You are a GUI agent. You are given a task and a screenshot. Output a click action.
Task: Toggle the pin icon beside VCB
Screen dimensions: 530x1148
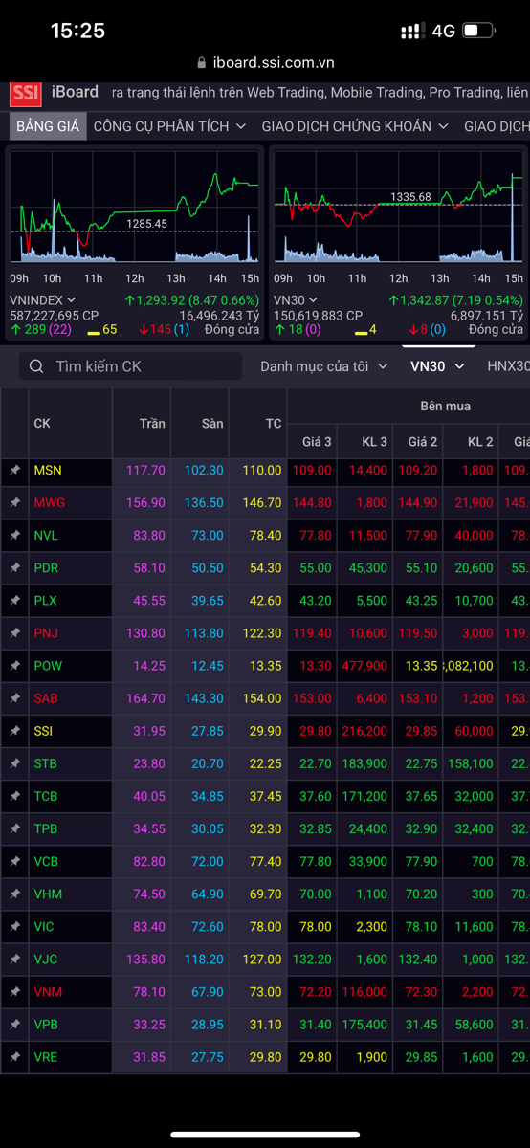14,861
